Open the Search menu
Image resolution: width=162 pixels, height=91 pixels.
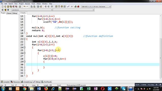[x=11, y=4]
